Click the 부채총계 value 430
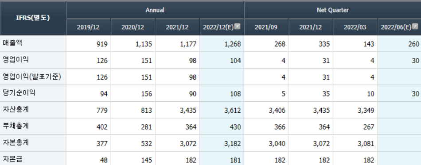The height and width of the screenshot is (165, 421). (x=236, y=127)
